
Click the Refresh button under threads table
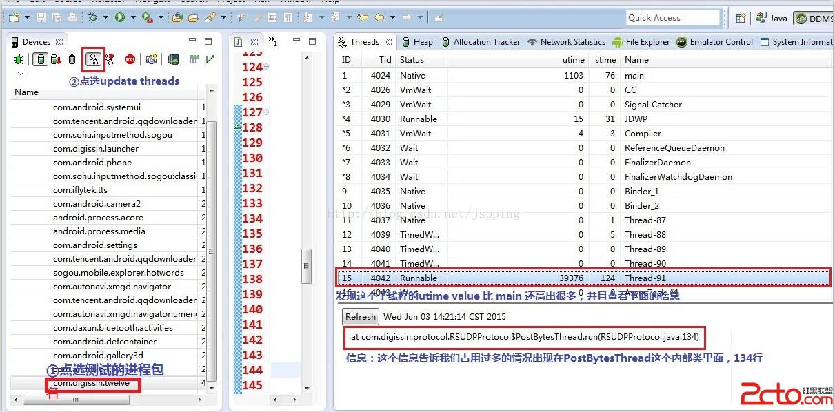point(361,316)
